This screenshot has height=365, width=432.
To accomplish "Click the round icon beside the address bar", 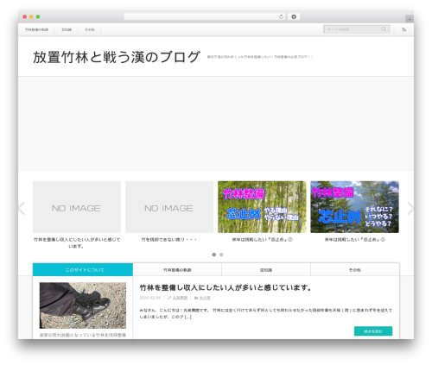I will coord(294,16).
